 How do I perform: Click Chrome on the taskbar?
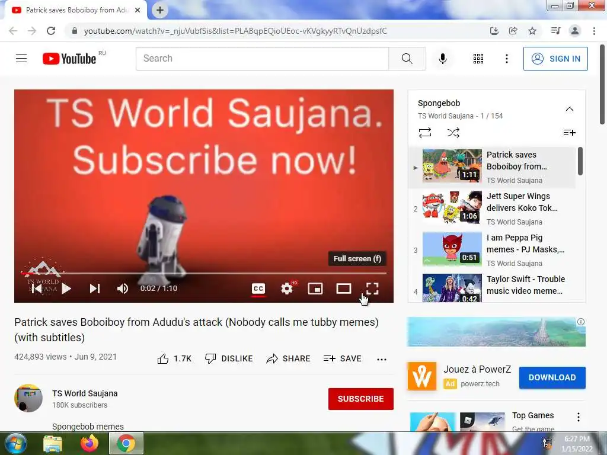click(126, 444)
